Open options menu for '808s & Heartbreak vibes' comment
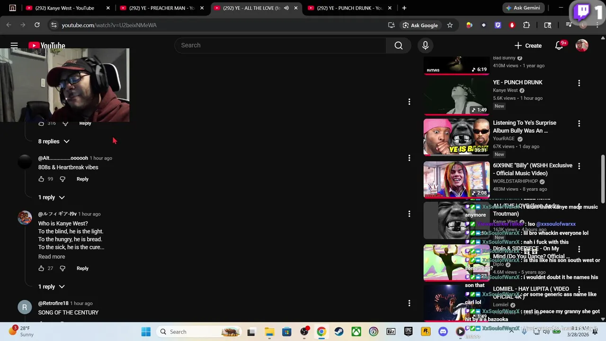 (409, 158)
